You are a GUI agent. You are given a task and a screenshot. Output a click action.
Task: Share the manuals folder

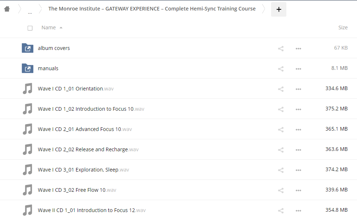point(281,69)
